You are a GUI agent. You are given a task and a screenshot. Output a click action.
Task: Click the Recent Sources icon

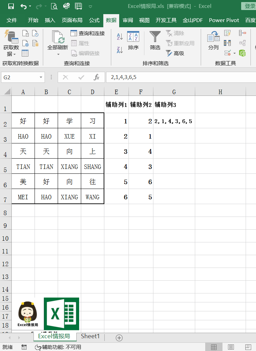tap(35, 33)
